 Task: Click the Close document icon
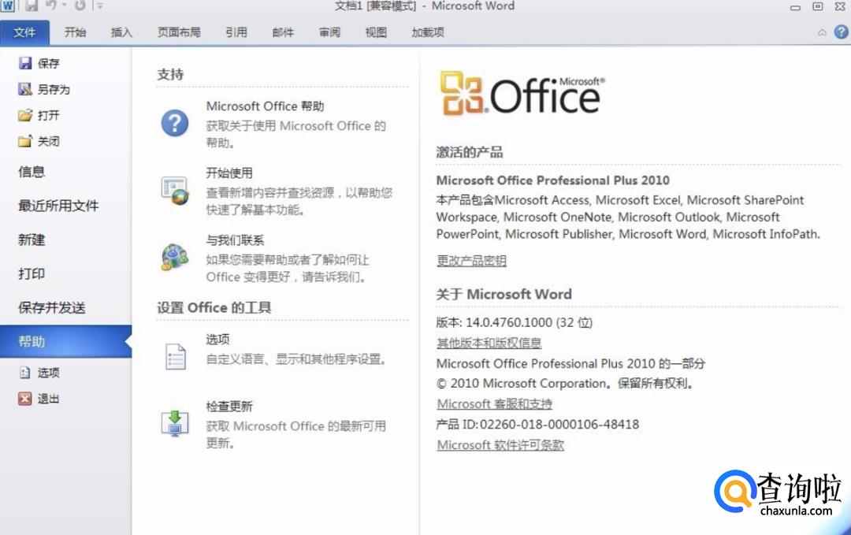25,141
